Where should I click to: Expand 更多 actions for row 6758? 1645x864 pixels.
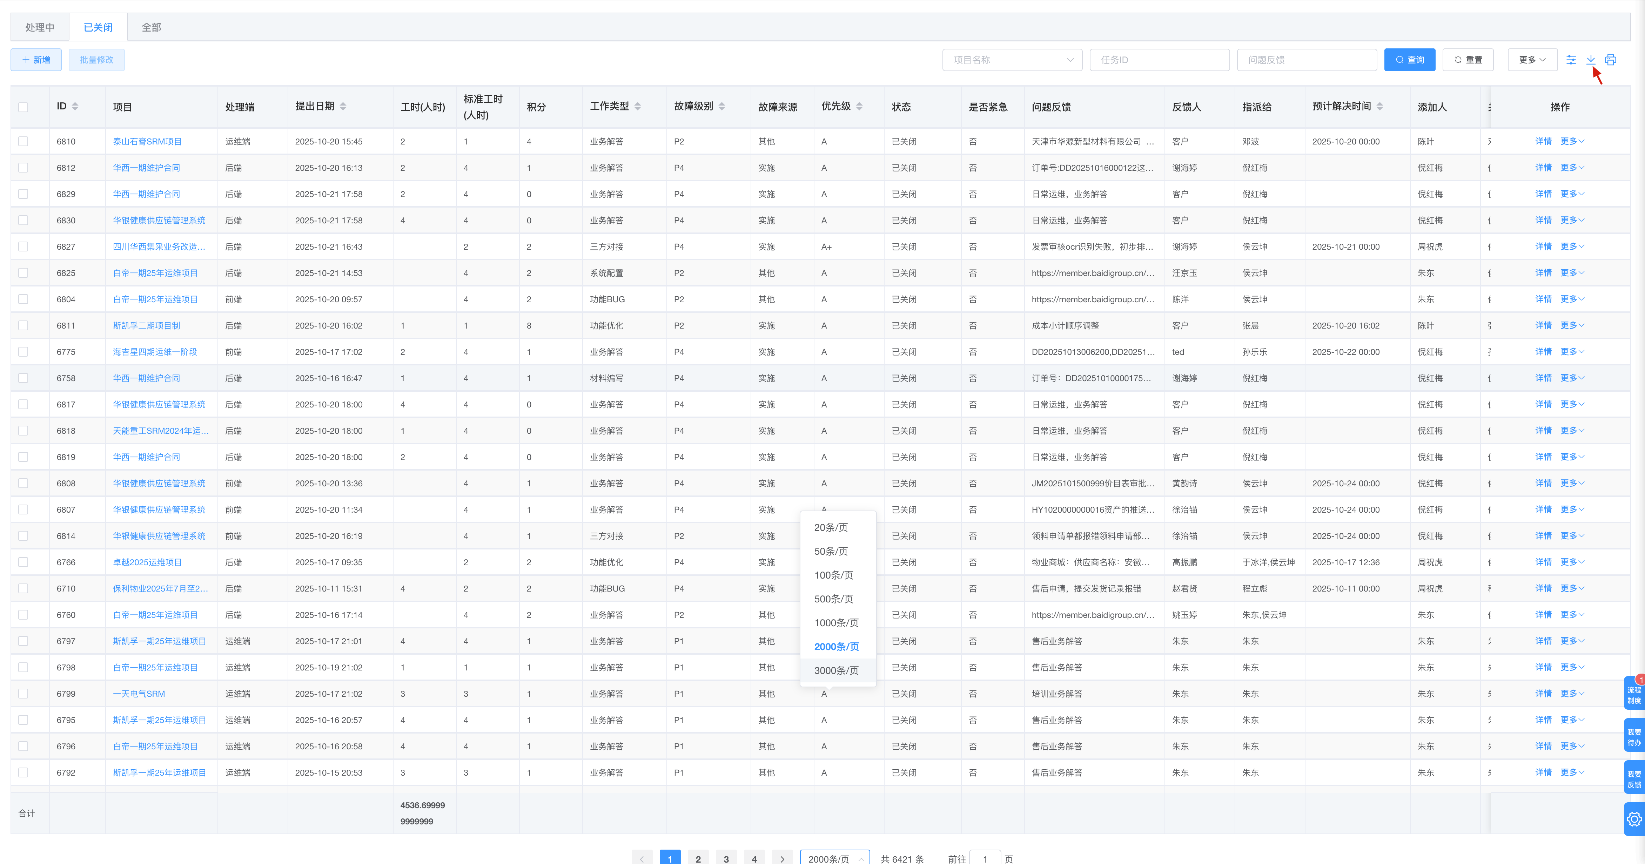coord(1572,379)
